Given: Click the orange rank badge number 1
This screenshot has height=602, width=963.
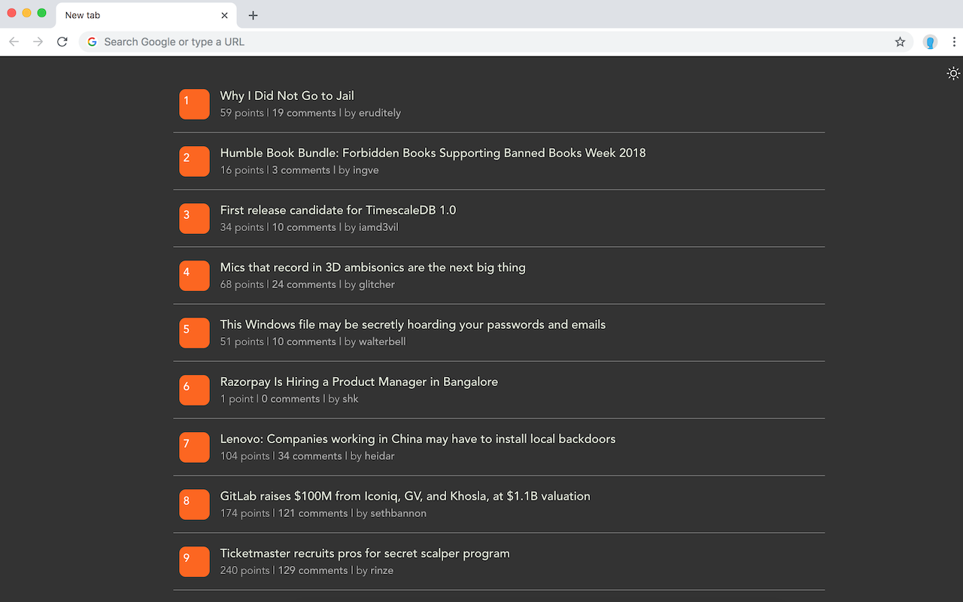Looking at the screenshot, I should pos(194,105).
